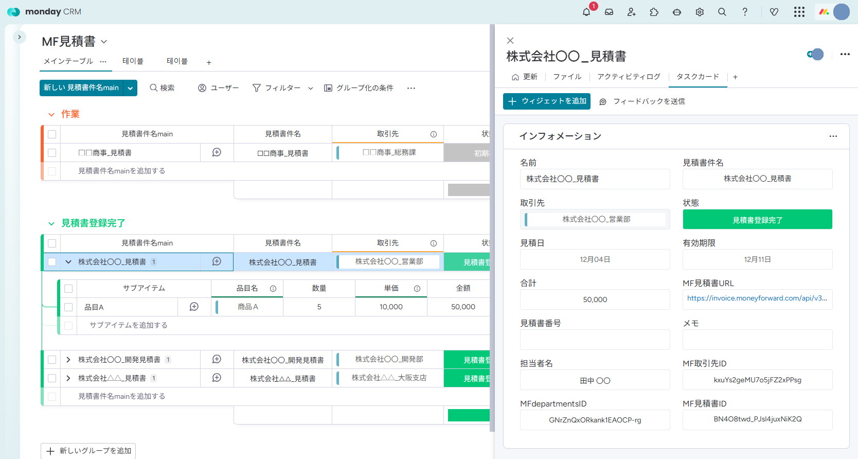
Task: Click the ウィジェットを追加 button
Action: (547, 101)
